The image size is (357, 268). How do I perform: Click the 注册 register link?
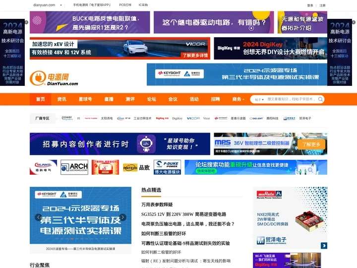pos(322,5)
